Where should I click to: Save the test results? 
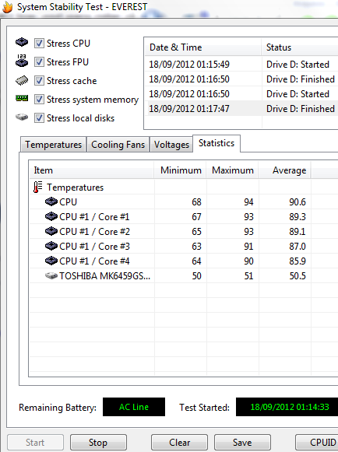(x=242, y=442)
